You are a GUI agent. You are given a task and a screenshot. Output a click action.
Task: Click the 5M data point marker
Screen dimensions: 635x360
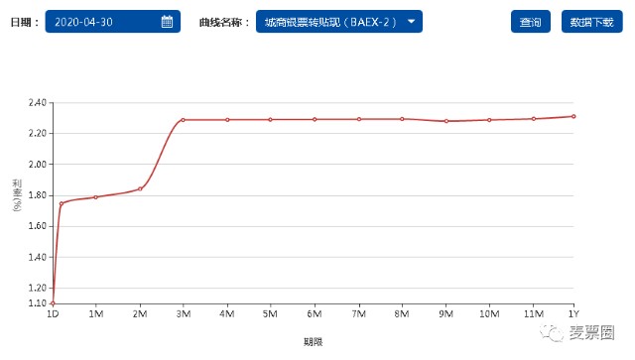click(270, 119)
